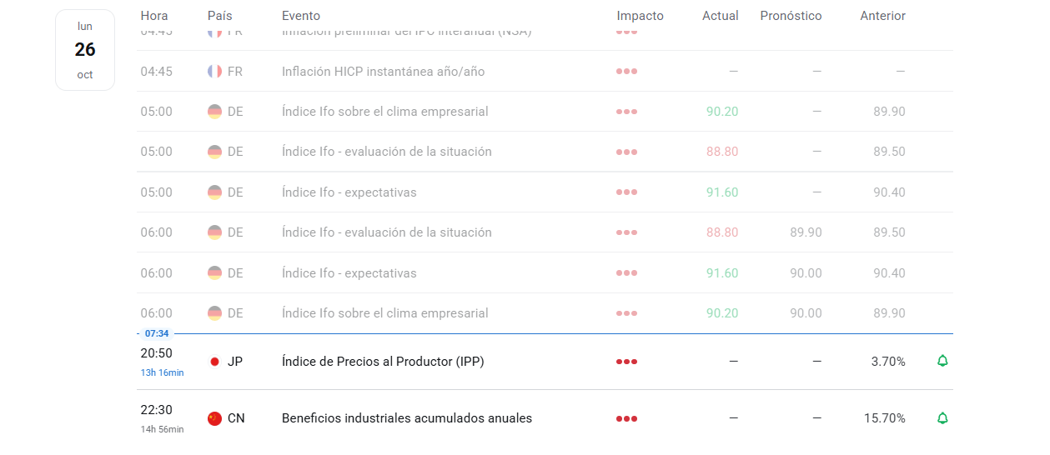Click actual 90.20 in 05:00 clima empresarial row
This screenshot has width=1050, height=455.
(722, 112)
